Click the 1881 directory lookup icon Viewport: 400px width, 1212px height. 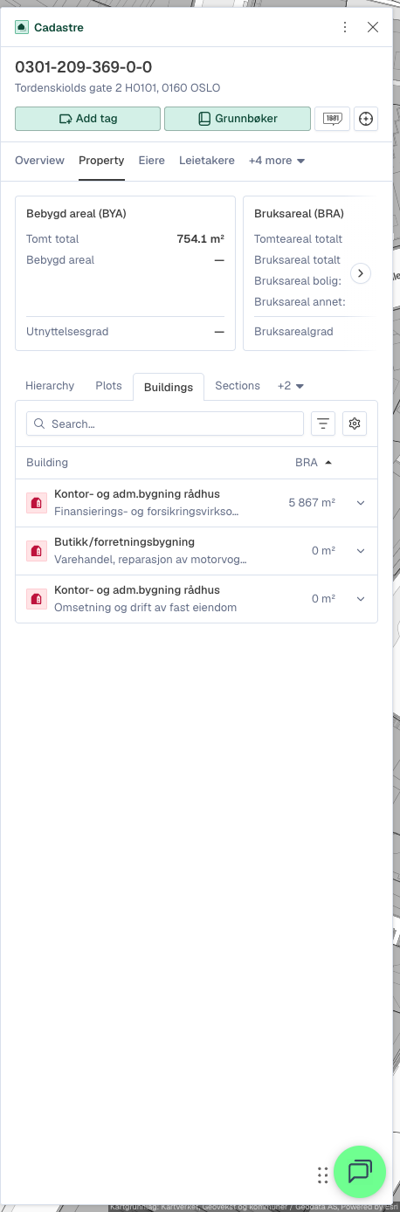point(332,119)
